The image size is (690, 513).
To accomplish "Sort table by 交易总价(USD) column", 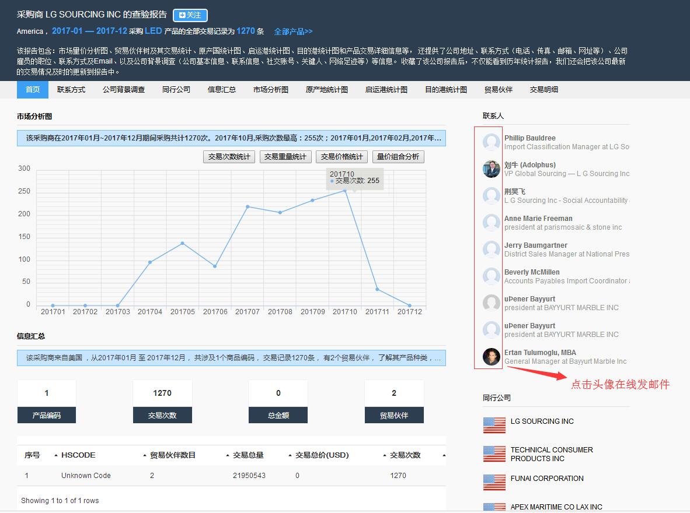I will [322, 455].
